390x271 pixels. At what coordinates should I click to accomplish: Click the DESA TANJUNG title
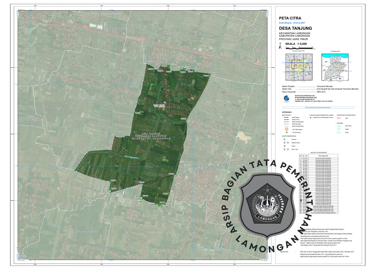pos(295,28)
